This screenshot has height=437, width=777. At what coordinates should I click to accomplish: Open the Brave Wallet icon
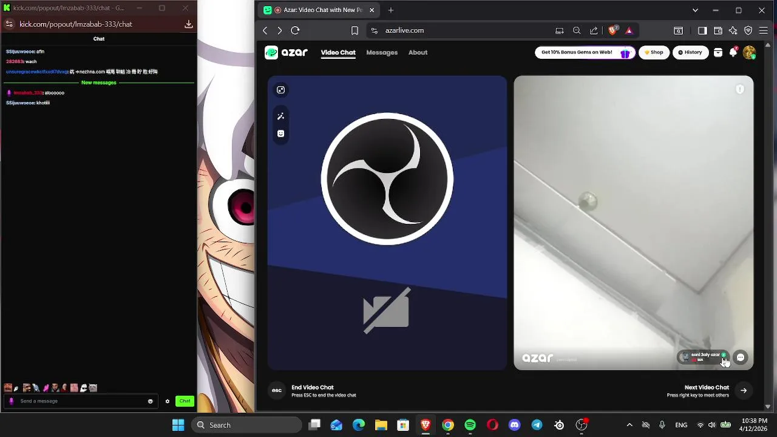tap(718, 30)
